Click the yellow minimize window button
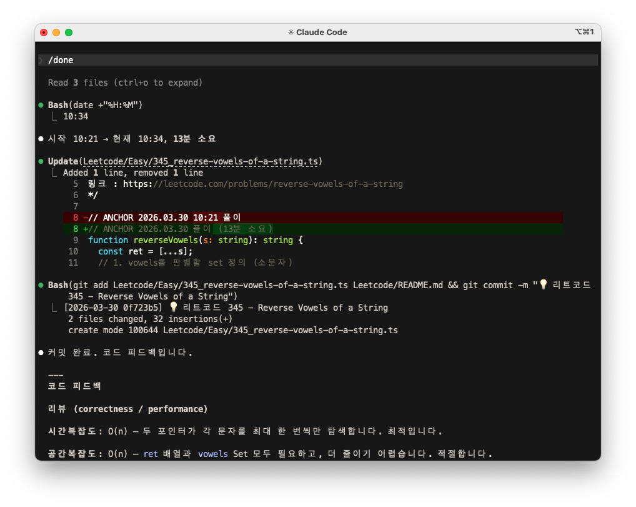The height and width of the screenshot is (507, 636). [56, 33]
